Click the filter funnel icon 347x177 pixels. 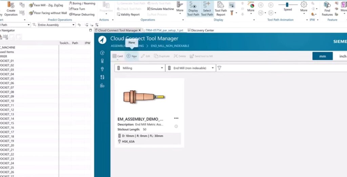coord(219,68)
